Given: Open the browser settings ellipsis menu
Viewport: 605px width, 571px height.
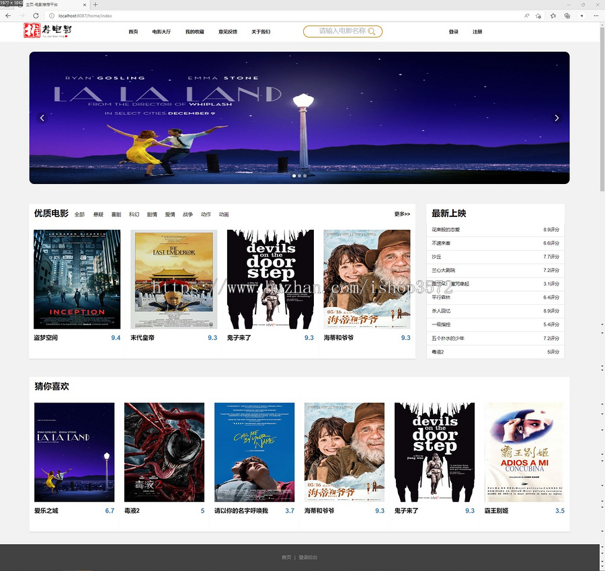Looking at the screenshot, I should (596, 16).
